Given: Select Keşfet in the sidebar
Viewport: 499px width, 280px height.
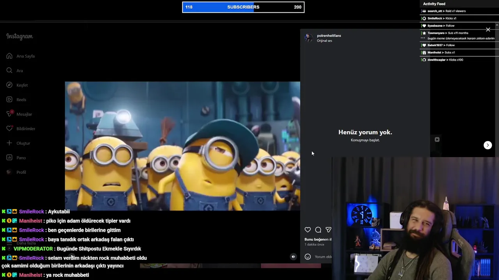Looking at the screenshot, I should (x=22, y=85).
